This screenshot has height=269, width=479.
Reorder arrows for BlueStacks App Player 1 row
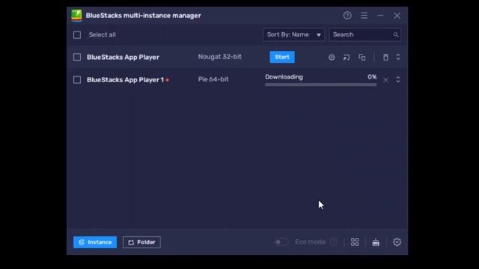point(397,80)
